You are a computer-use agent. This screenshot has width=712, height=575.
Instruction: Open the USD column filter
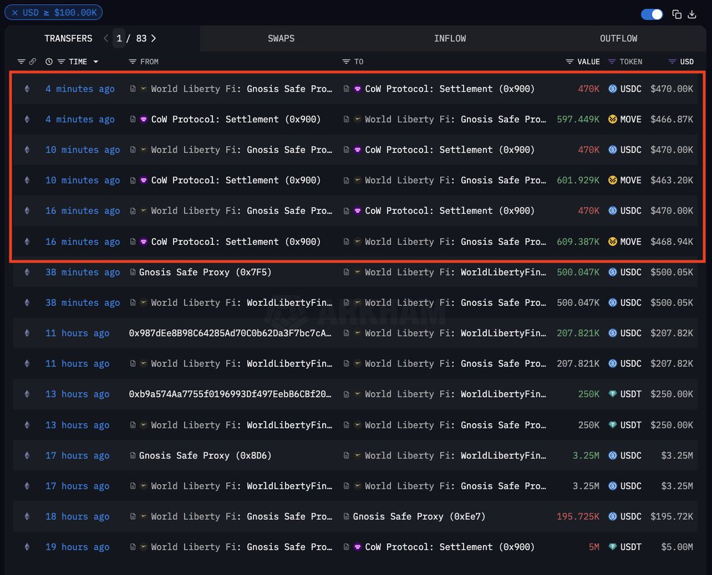(x=672, y=62)
